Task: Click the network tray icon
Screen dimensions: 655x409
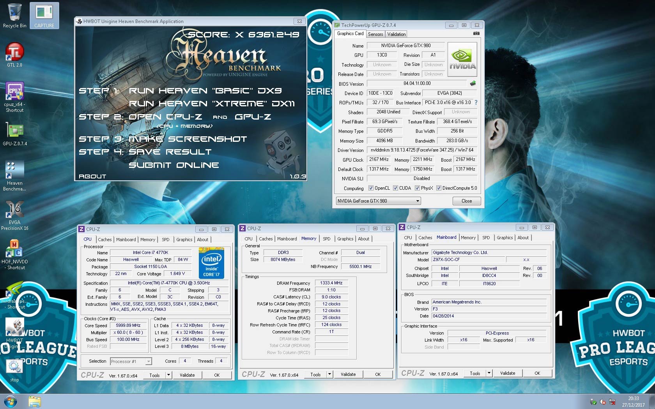Action: [612, 402]
